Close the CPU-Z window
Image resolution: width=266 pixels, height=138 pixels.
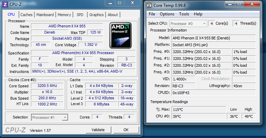click(x=133, y=3)
